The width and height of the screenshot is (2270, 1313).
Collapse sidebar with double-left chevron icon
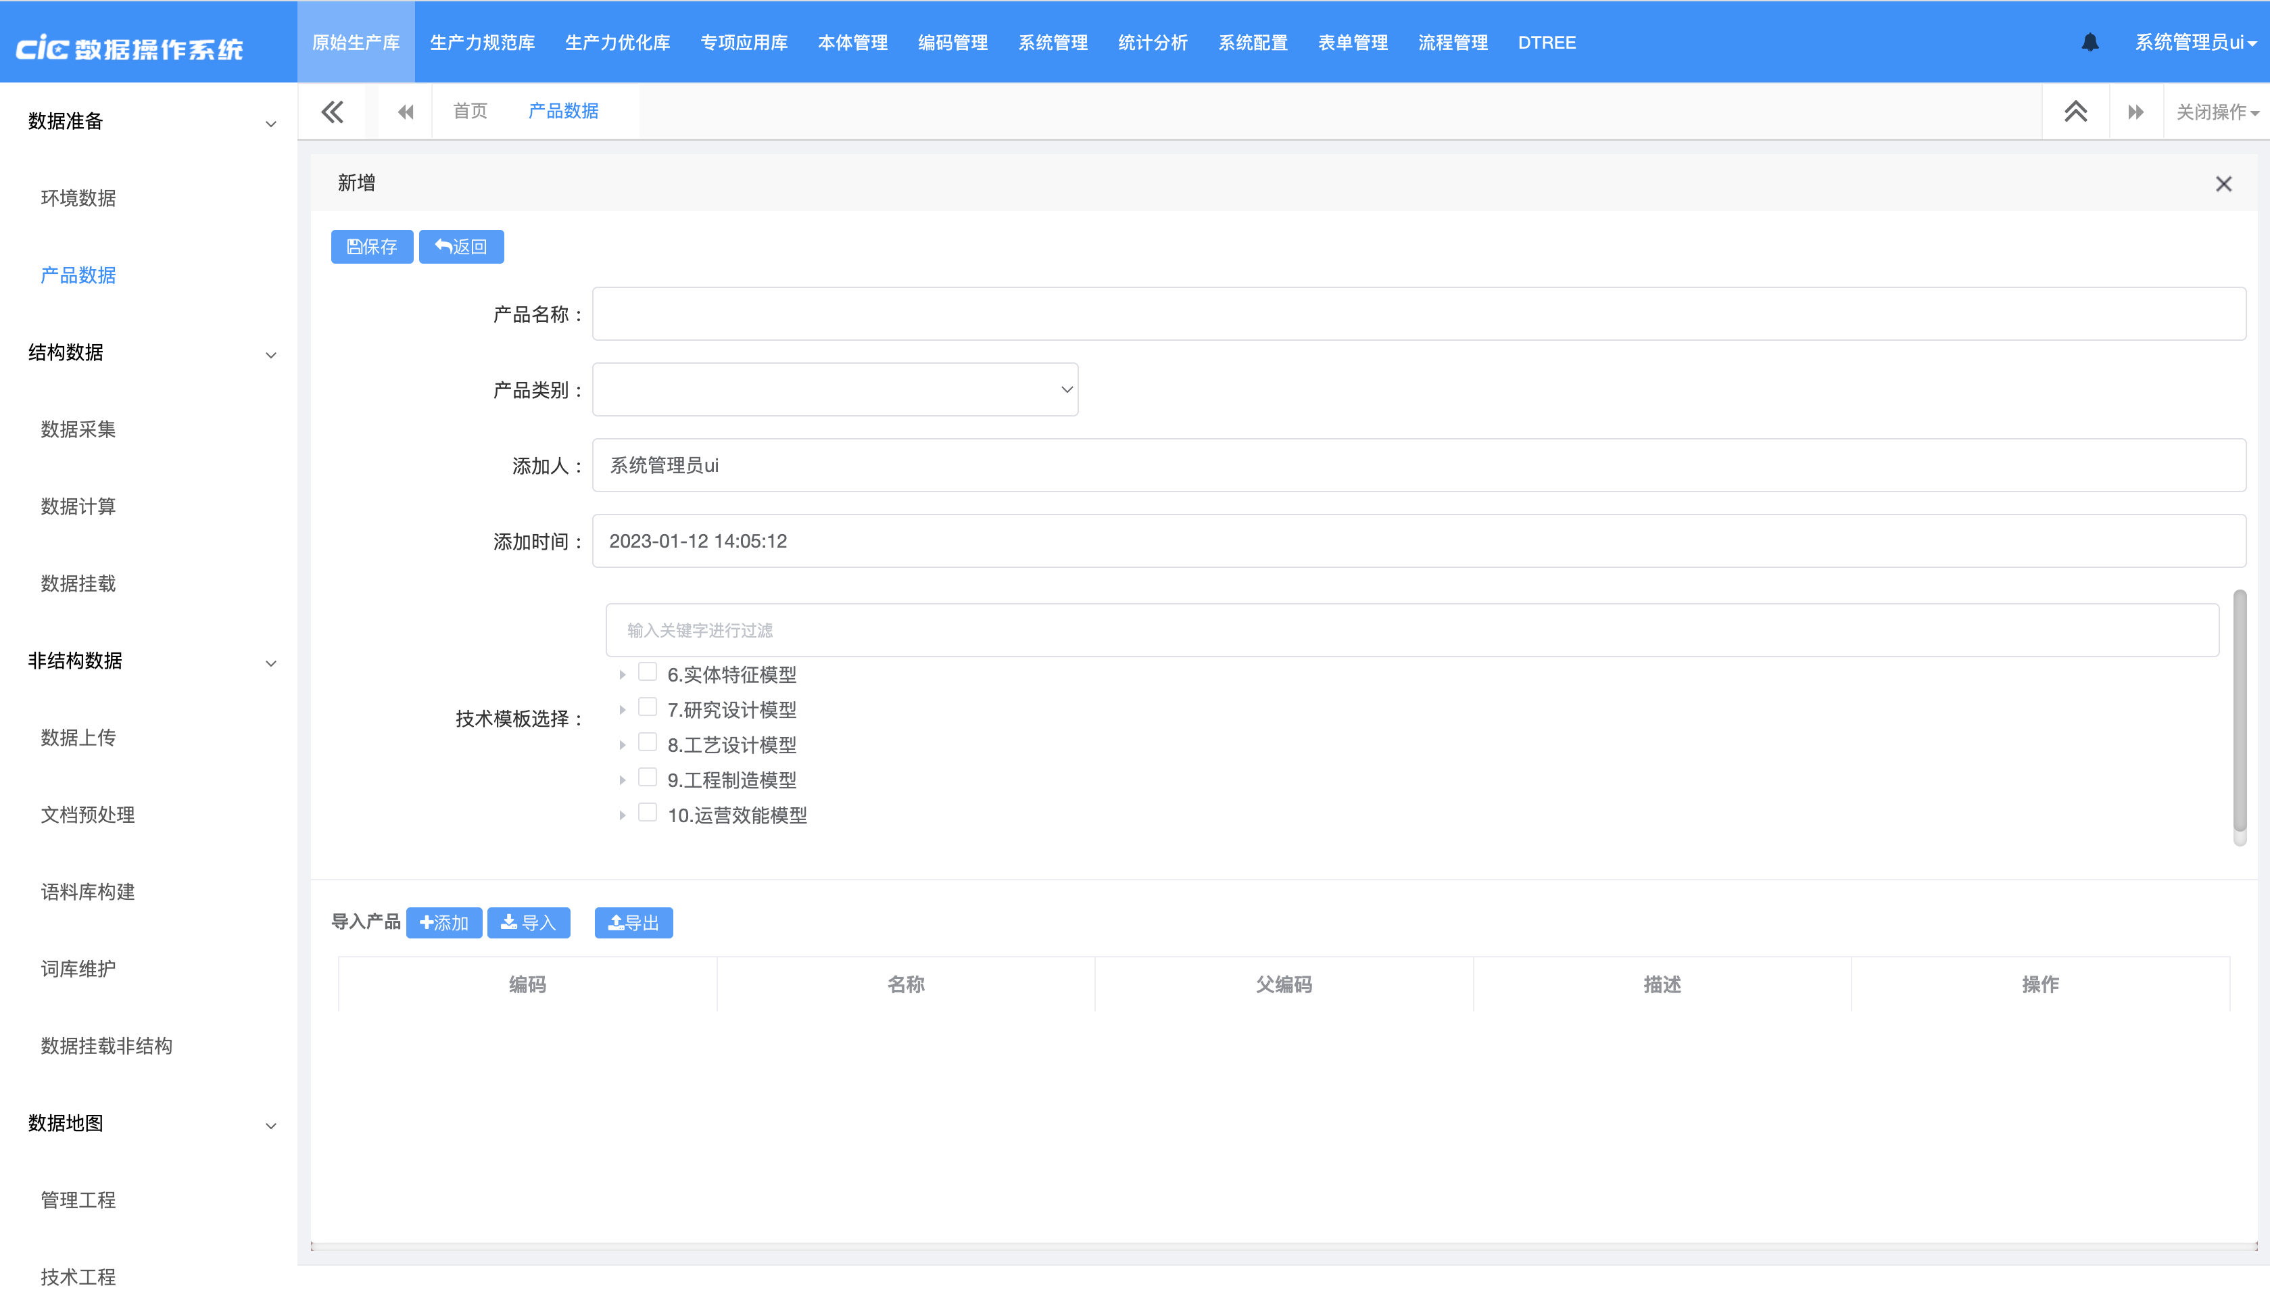point(333,112)
